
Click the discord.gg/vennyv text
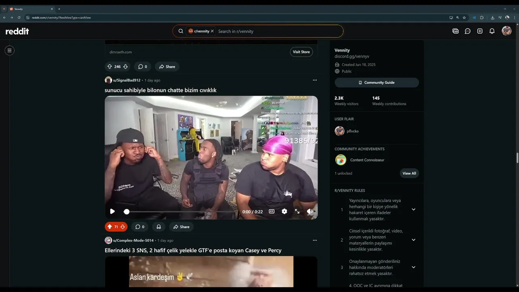point(352,56)
